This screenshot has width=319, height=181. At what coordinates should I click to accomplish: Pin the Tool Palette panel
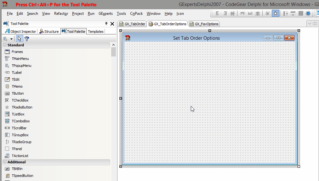click(x=106, y=24)
